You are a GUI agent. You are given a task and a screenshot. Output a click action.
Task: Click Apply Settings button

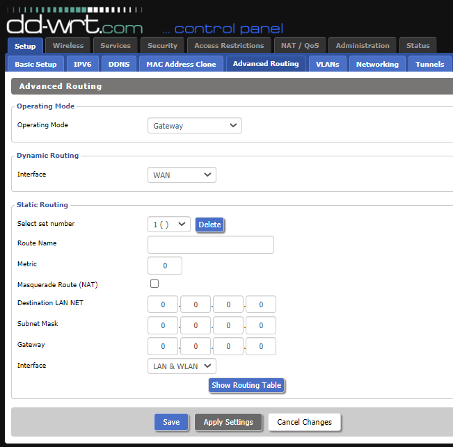(x=228, y=422)
